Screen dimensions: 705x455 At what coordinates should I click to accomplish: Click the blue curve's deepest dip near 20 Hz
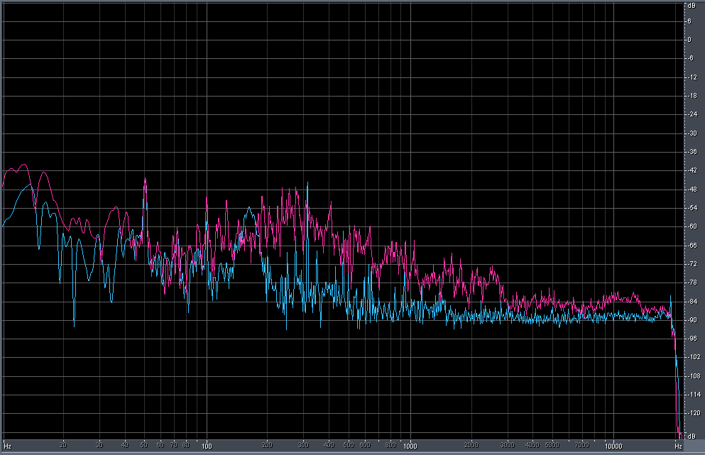click(74, 326)
